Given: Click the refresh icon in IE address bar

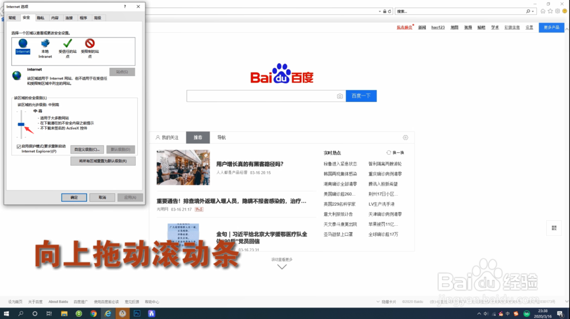Looking at the screenshot, I should tap(389, 11).
